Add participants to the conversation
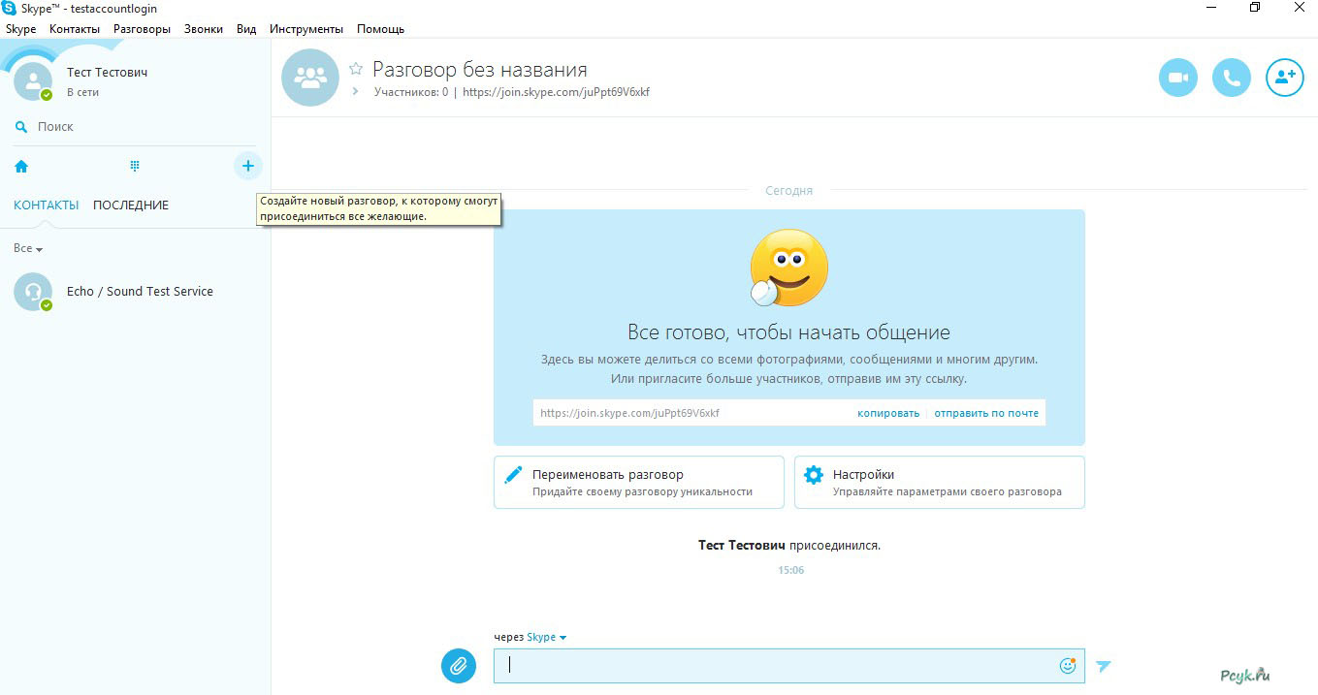This screenshot has height=695, width=1318. click(1284, 79)
